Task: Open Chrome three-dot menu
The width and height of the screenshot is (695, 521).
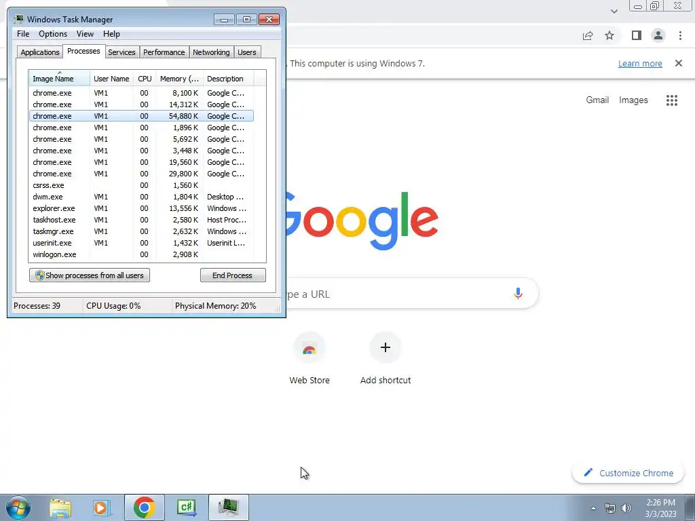Action: (x=680, y=35)
